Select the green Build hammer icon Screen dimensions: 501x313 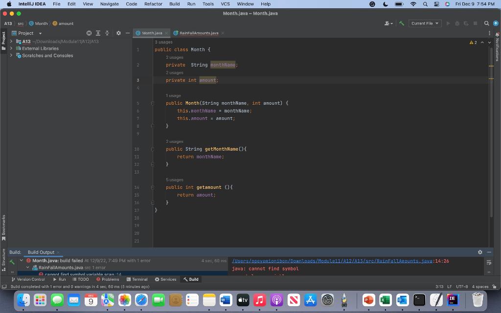[x=403, y=23]
